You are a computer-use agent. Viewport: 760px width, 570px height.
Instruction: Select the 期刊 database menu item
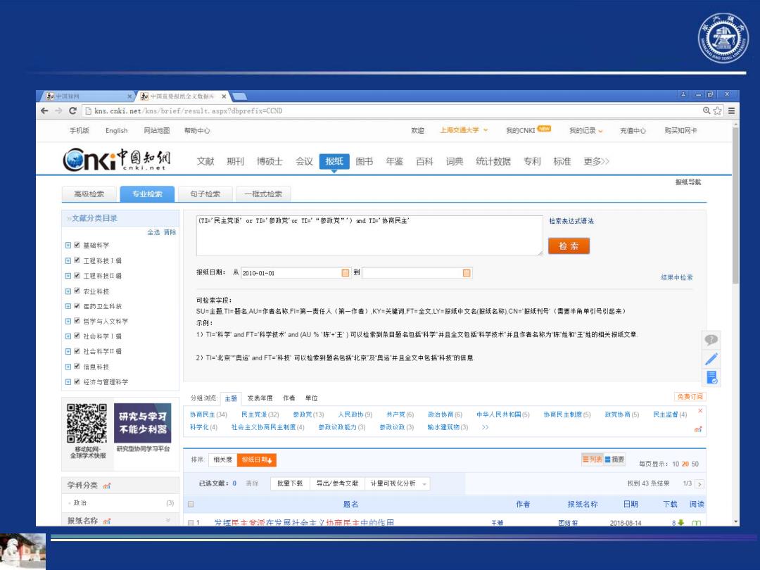pyautogui.click(x=236, y=161)
